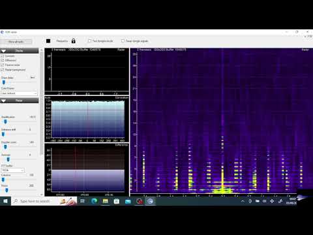Open the Mail app from the taskbar

point(128,201)
